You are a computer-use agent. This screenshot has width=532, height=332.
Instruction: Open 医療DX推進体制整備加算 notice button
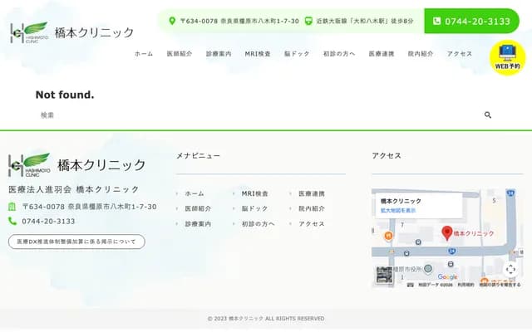point(76,242)
